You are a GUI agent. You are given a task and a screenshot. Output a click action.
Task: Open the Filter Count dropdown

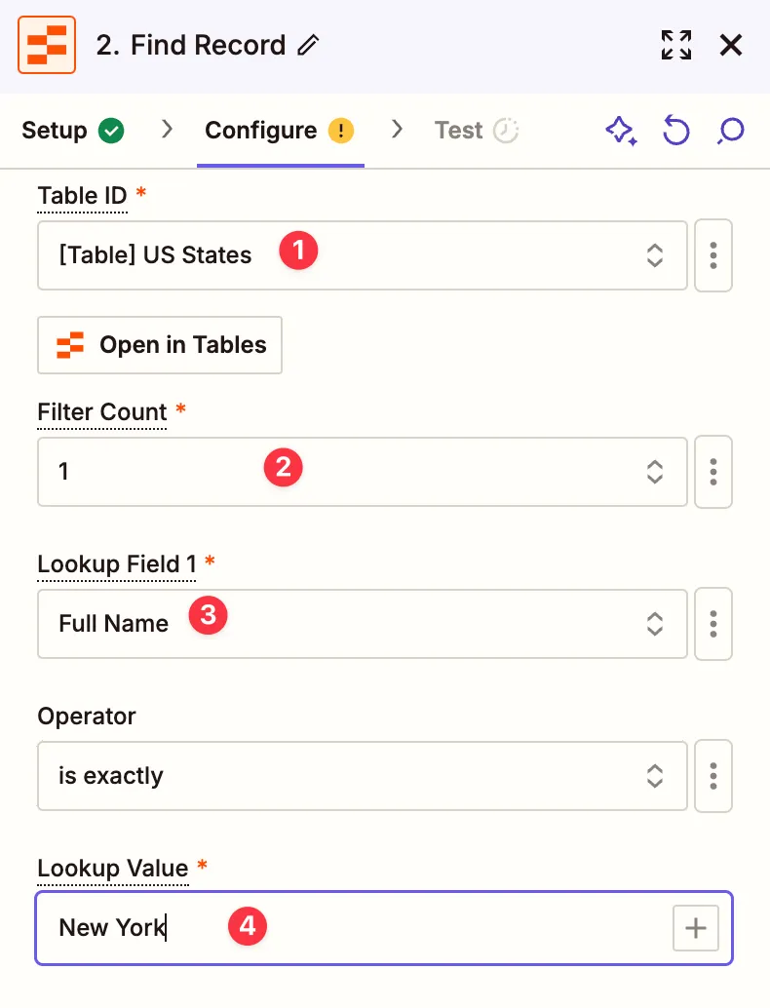[x=363, y=472]
